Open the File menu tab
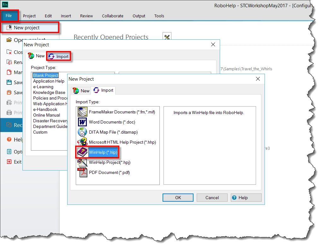322x248 pixels. coord(9,15)
